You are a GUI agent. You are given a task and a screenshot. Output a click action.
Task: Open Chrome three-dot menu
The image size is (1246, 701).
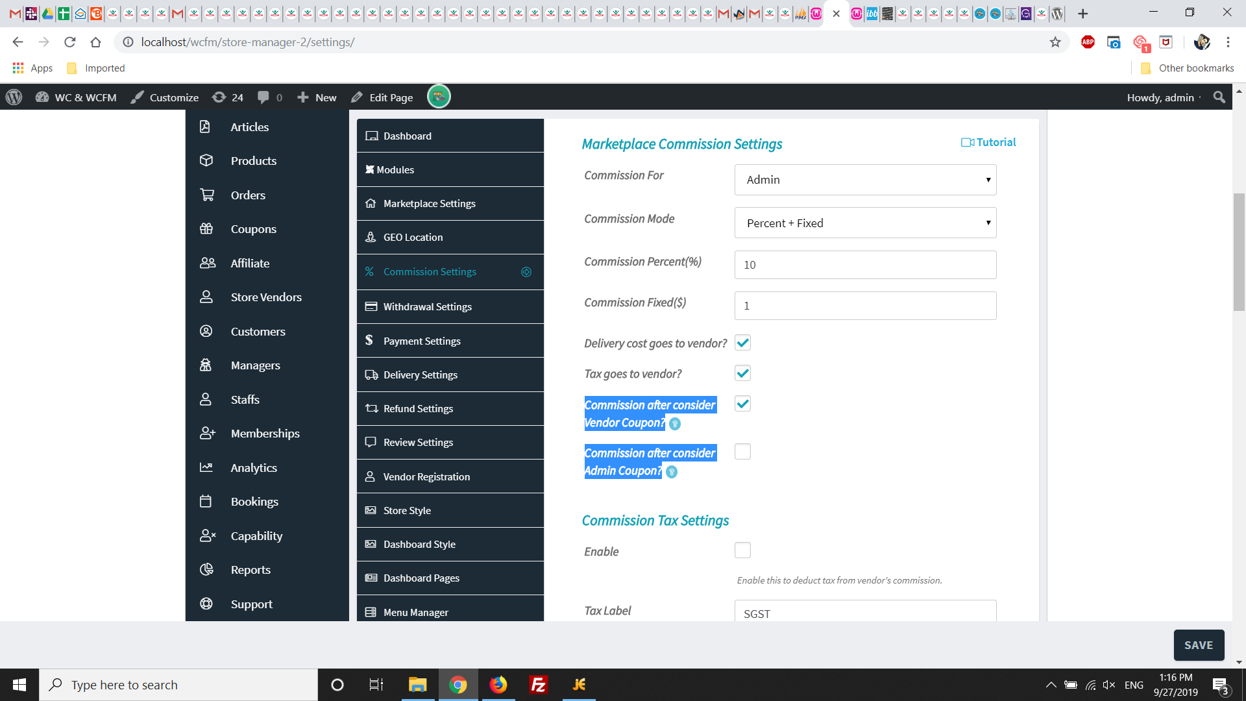coord(1228,42)
